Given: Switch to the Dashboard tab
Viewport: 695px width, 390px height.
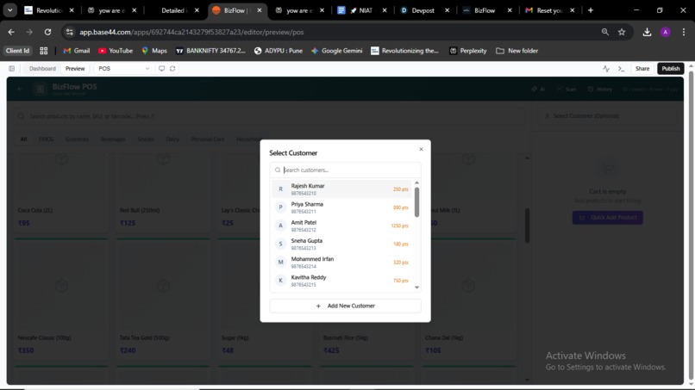Looking at the screenshot, I should pos(42,69).
